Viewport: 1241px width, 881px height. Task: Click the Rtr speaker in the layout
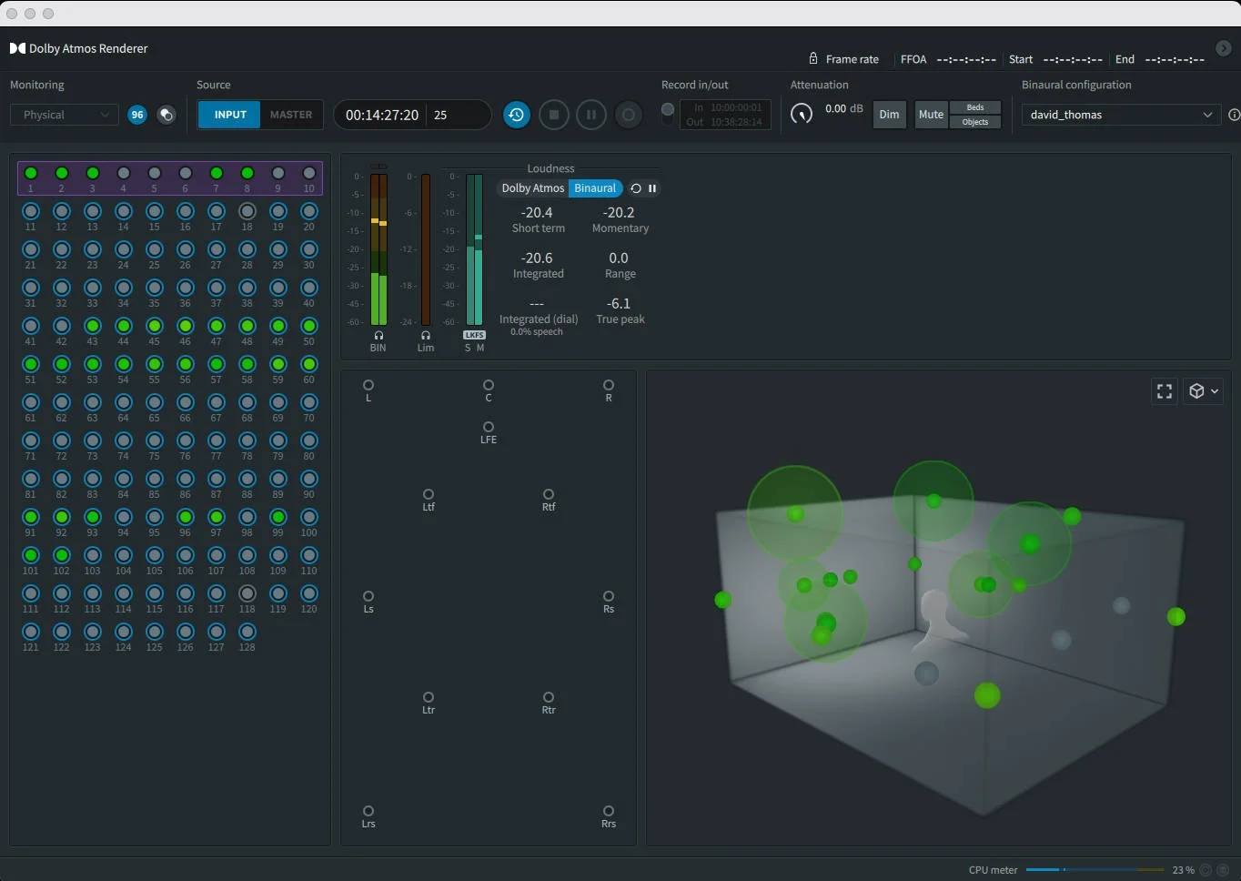pyautogui.click(x=549, y=697)
